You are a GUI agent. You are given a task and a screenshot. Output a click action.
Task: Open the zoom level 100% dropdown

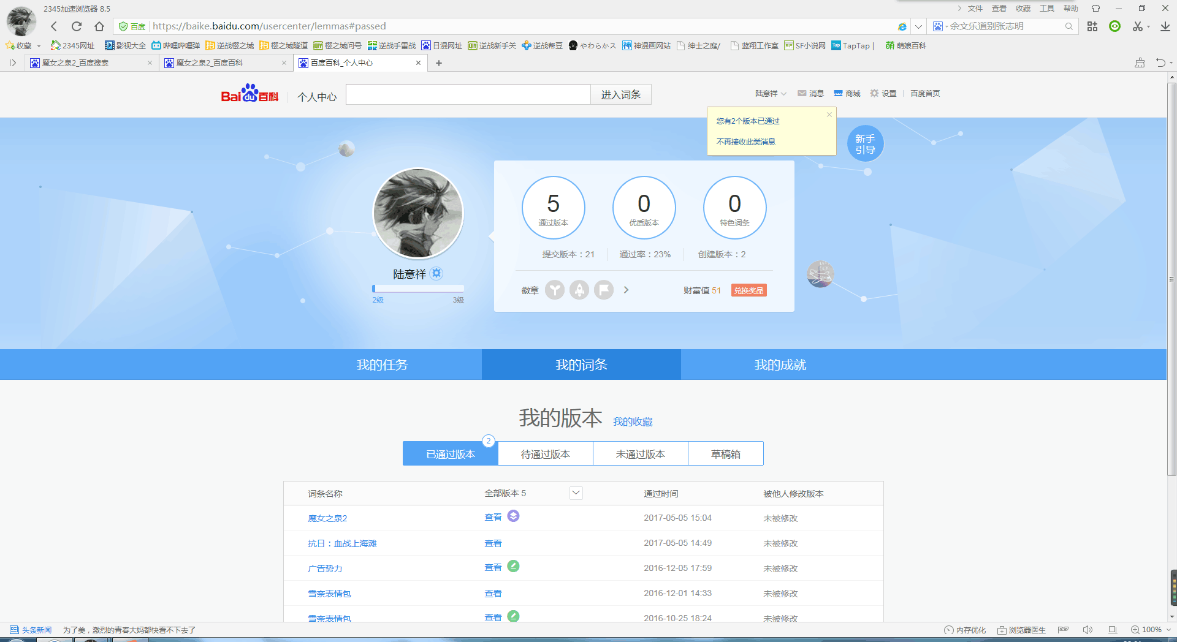coord(1151,630)
